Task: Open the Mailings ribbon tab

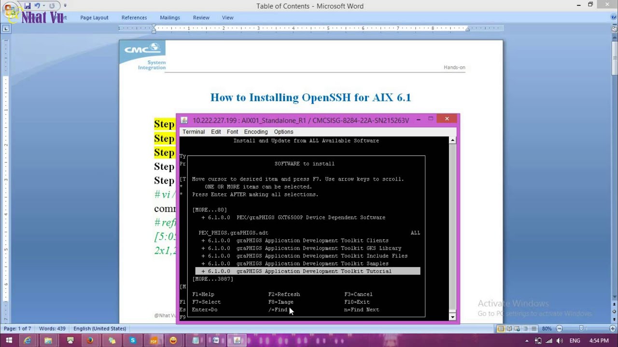Action: [170, 17]
